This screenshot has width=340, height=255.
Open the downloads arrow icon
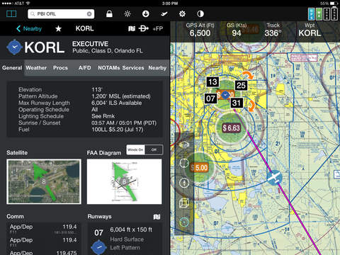click(146, 13)
